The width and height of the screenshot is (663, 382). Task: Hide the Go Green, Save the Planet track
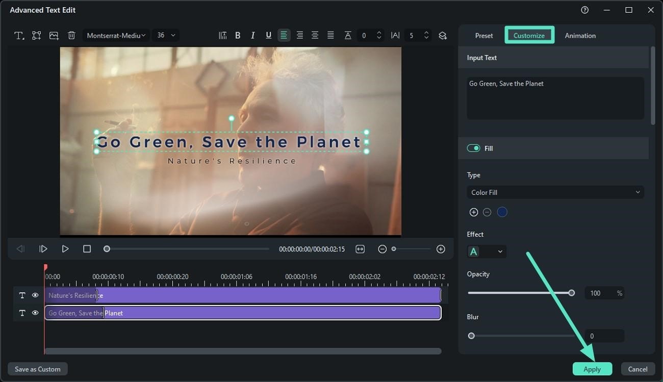tap(35, 313)
